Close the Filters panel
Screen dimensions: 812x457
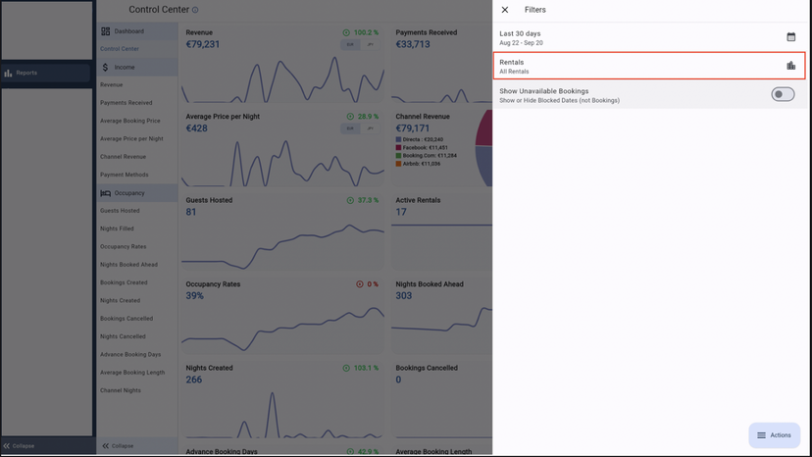click(x=505, y=10)
